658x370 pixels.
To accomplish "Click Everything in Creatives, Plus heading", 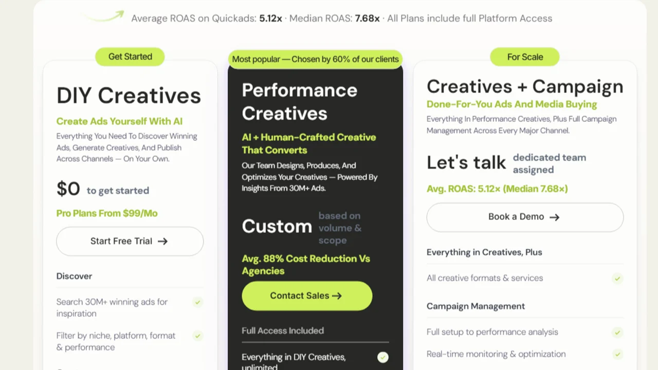I will 484,252.
